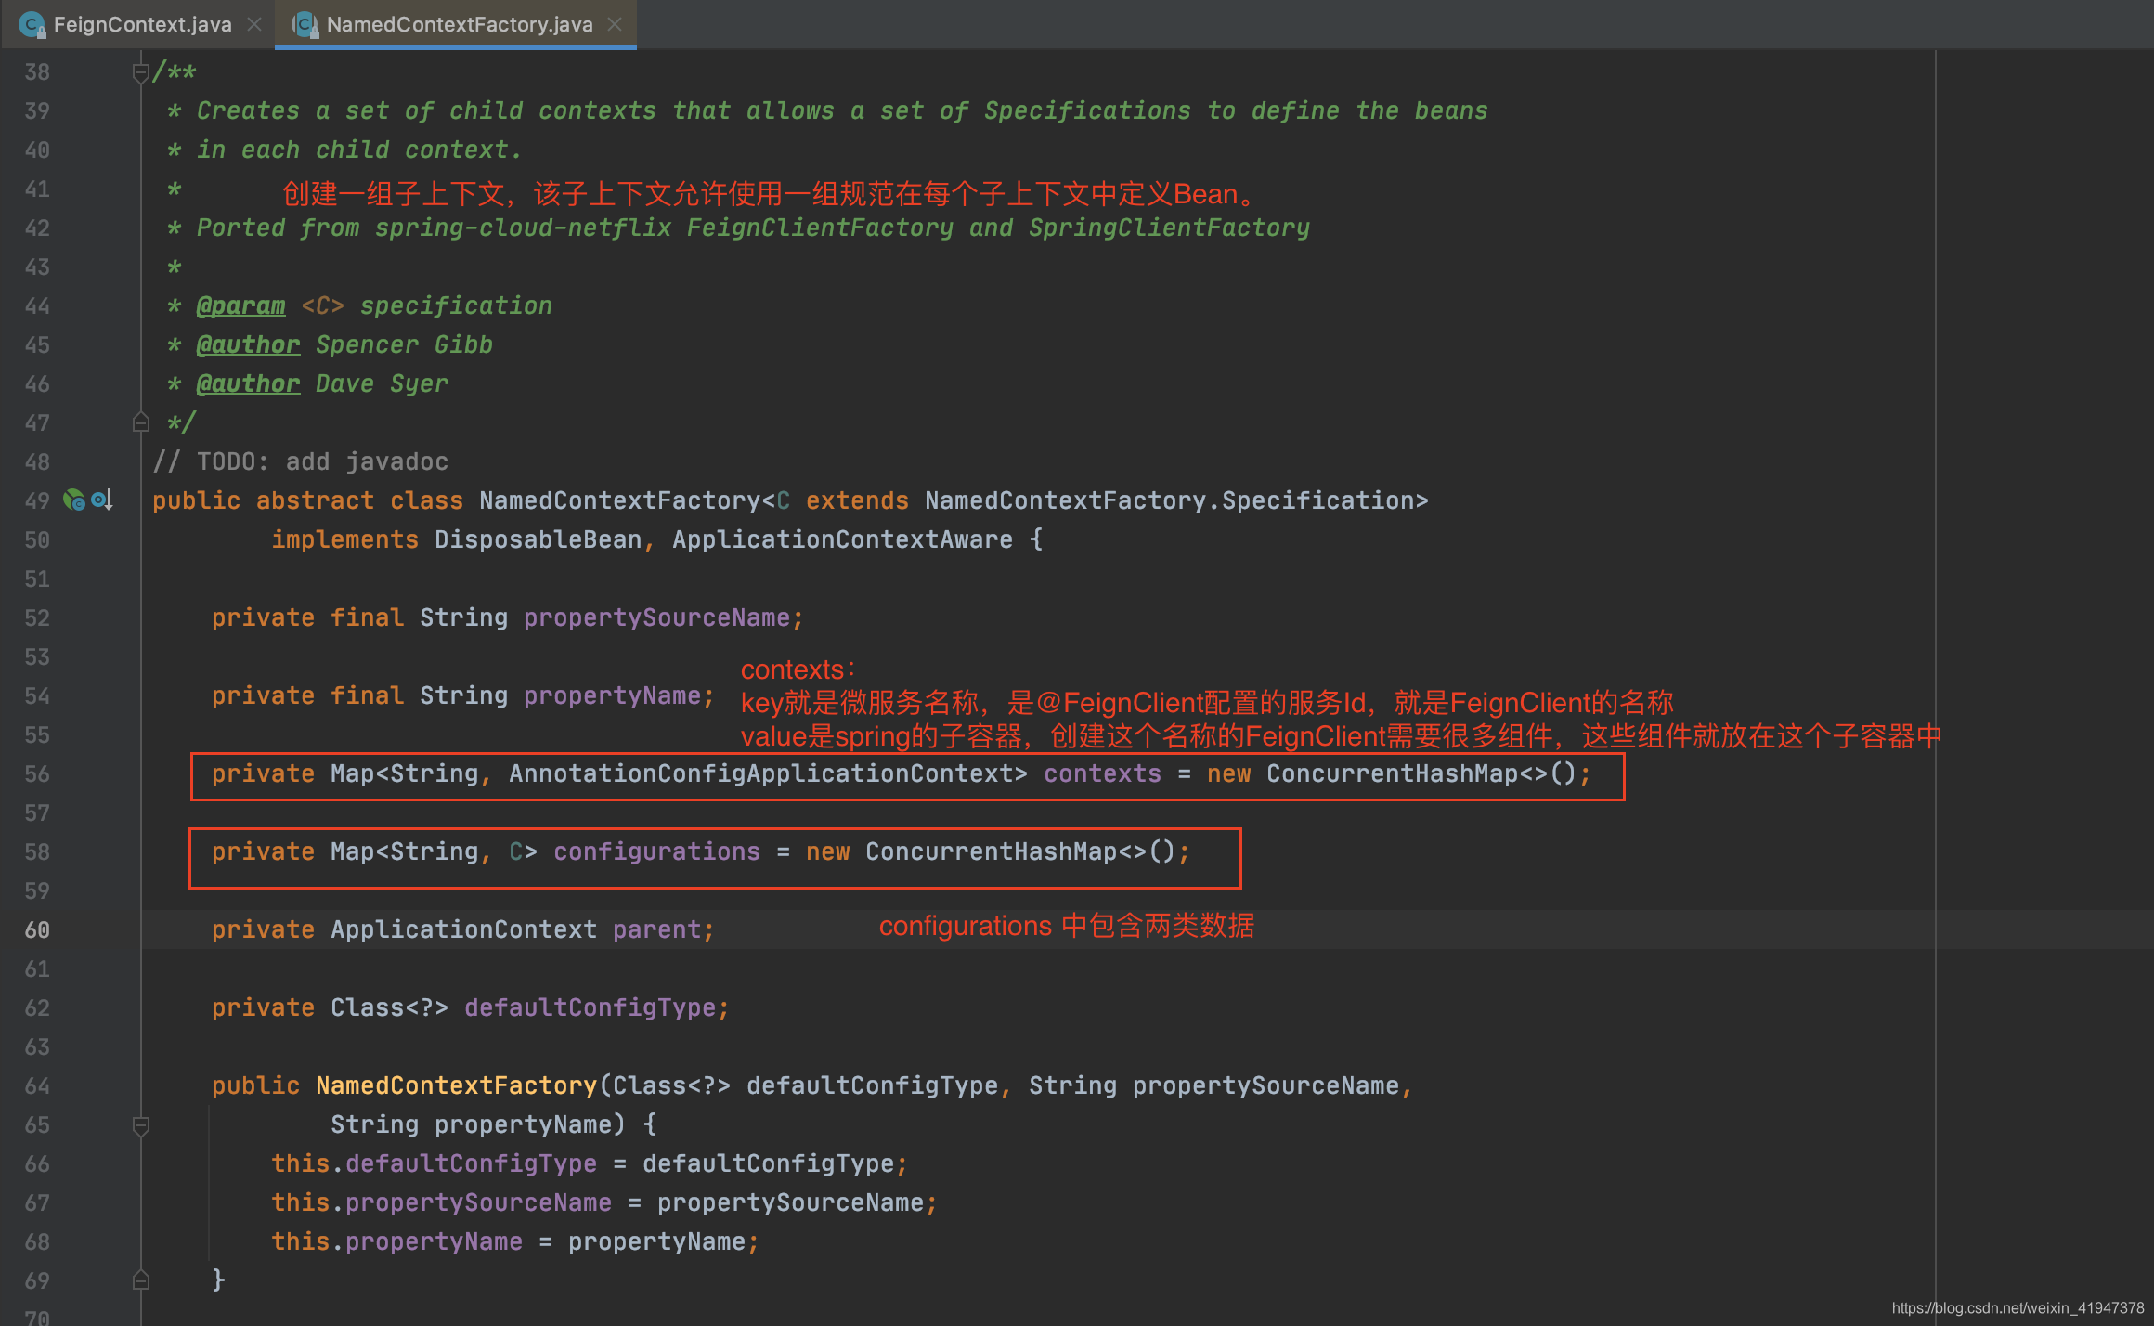The height and width of the screenshot is (1326, 2154).
Task: Select the NamedContextFactory.java tab
Action: point(459,25)
